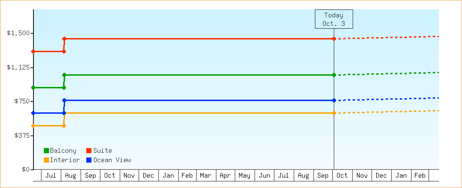Select the May month label
The width and height of the screenshot is (462, 188).
[244, 176]
